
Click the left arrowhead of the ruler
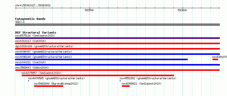point(16,8)
